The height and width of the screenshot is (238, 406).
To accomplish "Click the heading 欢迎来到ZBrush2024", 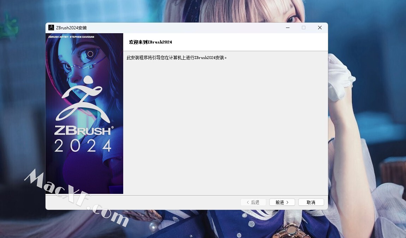I will (x=150, y=42).
